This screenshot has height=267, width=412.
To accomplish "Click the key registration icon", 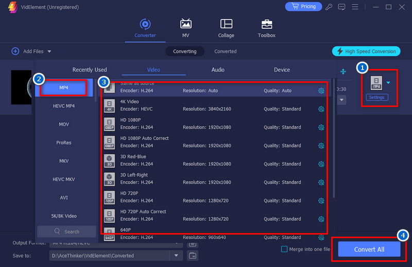I will pos(329,7).
